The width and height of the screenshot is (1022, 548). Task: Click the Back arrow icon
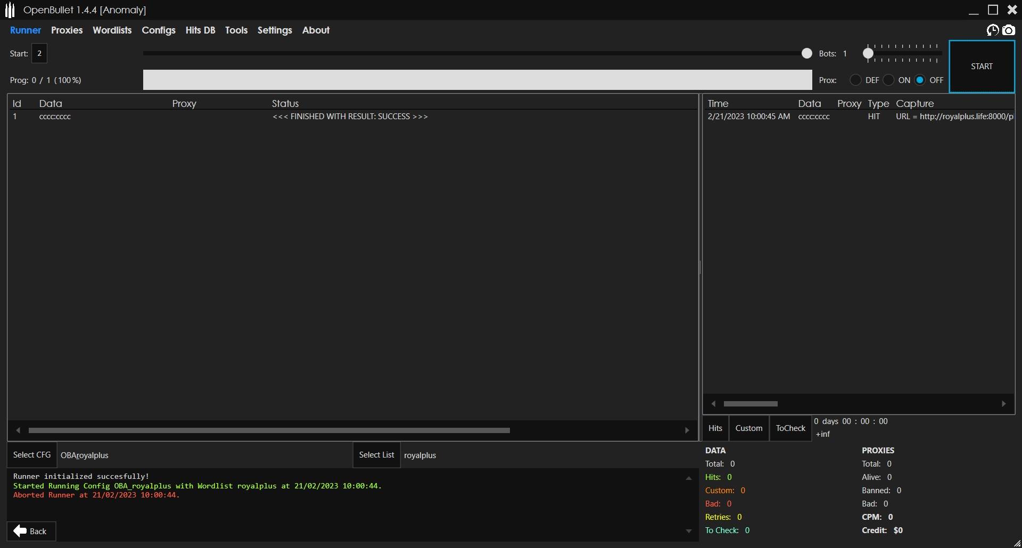click(x=20, y=531)
